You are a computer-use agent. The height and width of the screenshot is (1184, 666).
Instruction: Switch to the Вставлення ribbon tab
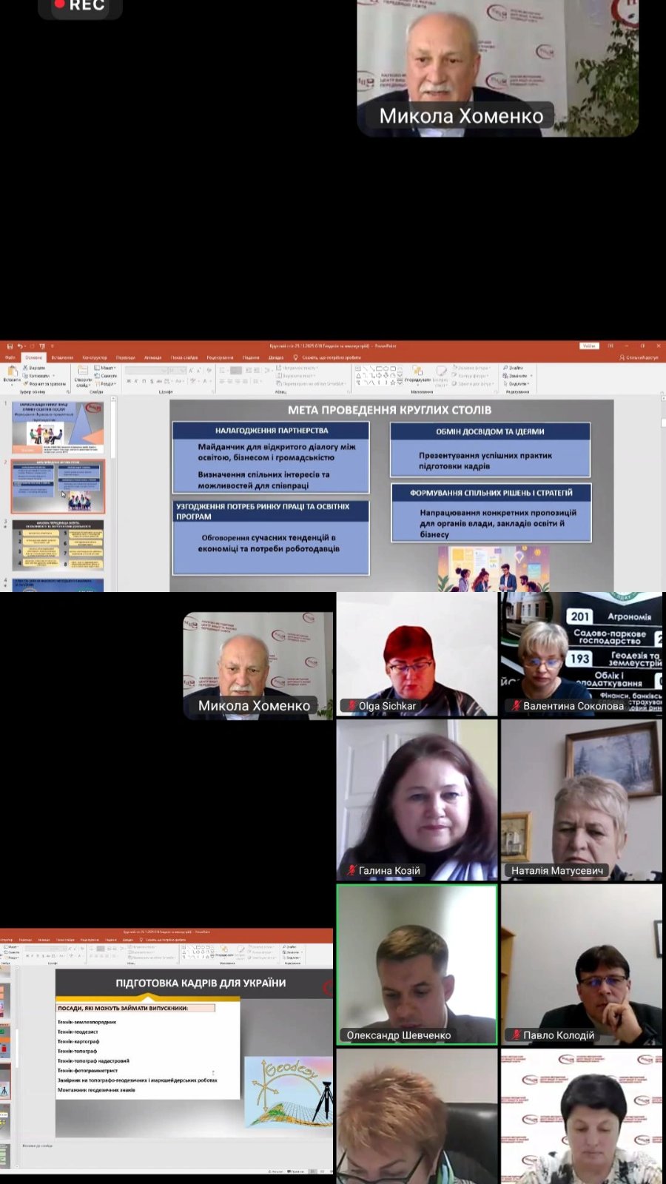[x=62, y=357]
